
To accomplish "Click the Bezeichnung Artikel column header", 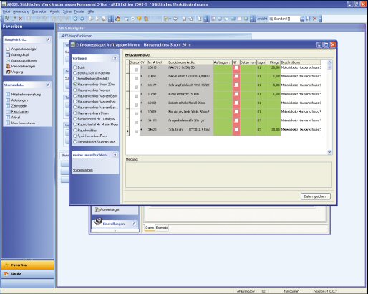I will (x=190, y=62).
